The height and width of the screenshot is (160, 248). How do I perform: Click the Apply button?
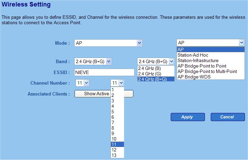pyautogui.click(x=187, y=117)
